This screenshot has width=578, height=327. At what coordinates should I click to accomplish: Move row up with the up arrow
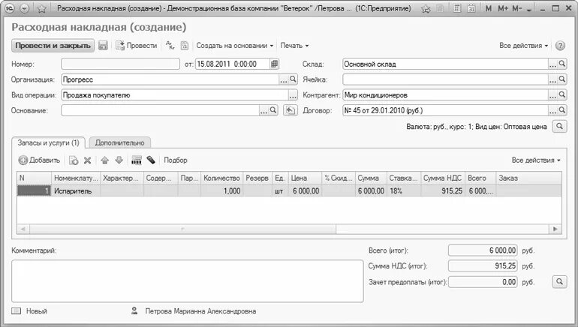coord(104,160)
